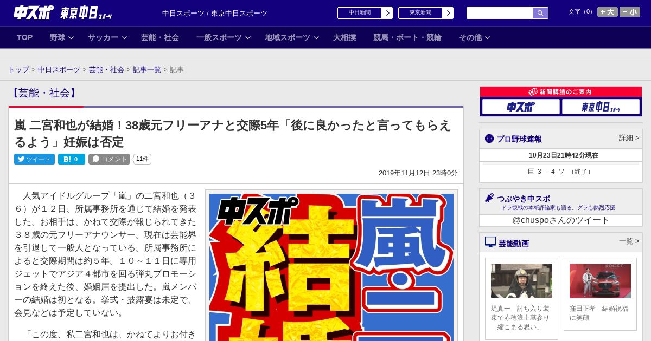Click the 【芸能・社会】 section heading
Image resolution: width=651 pixels, height=341 pixels.
click(44, 93)
